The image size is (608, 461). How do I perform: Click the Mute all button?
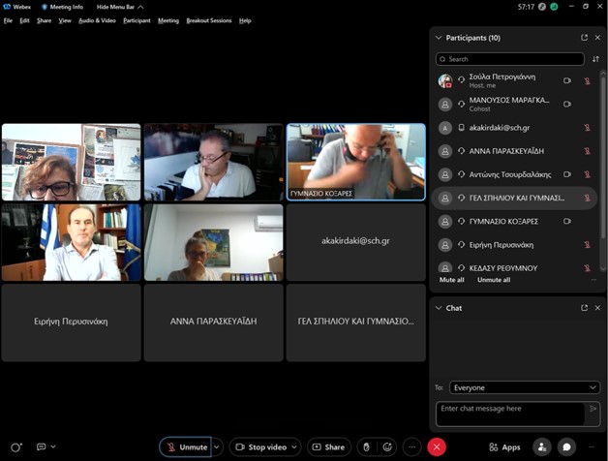pos(452,280)
